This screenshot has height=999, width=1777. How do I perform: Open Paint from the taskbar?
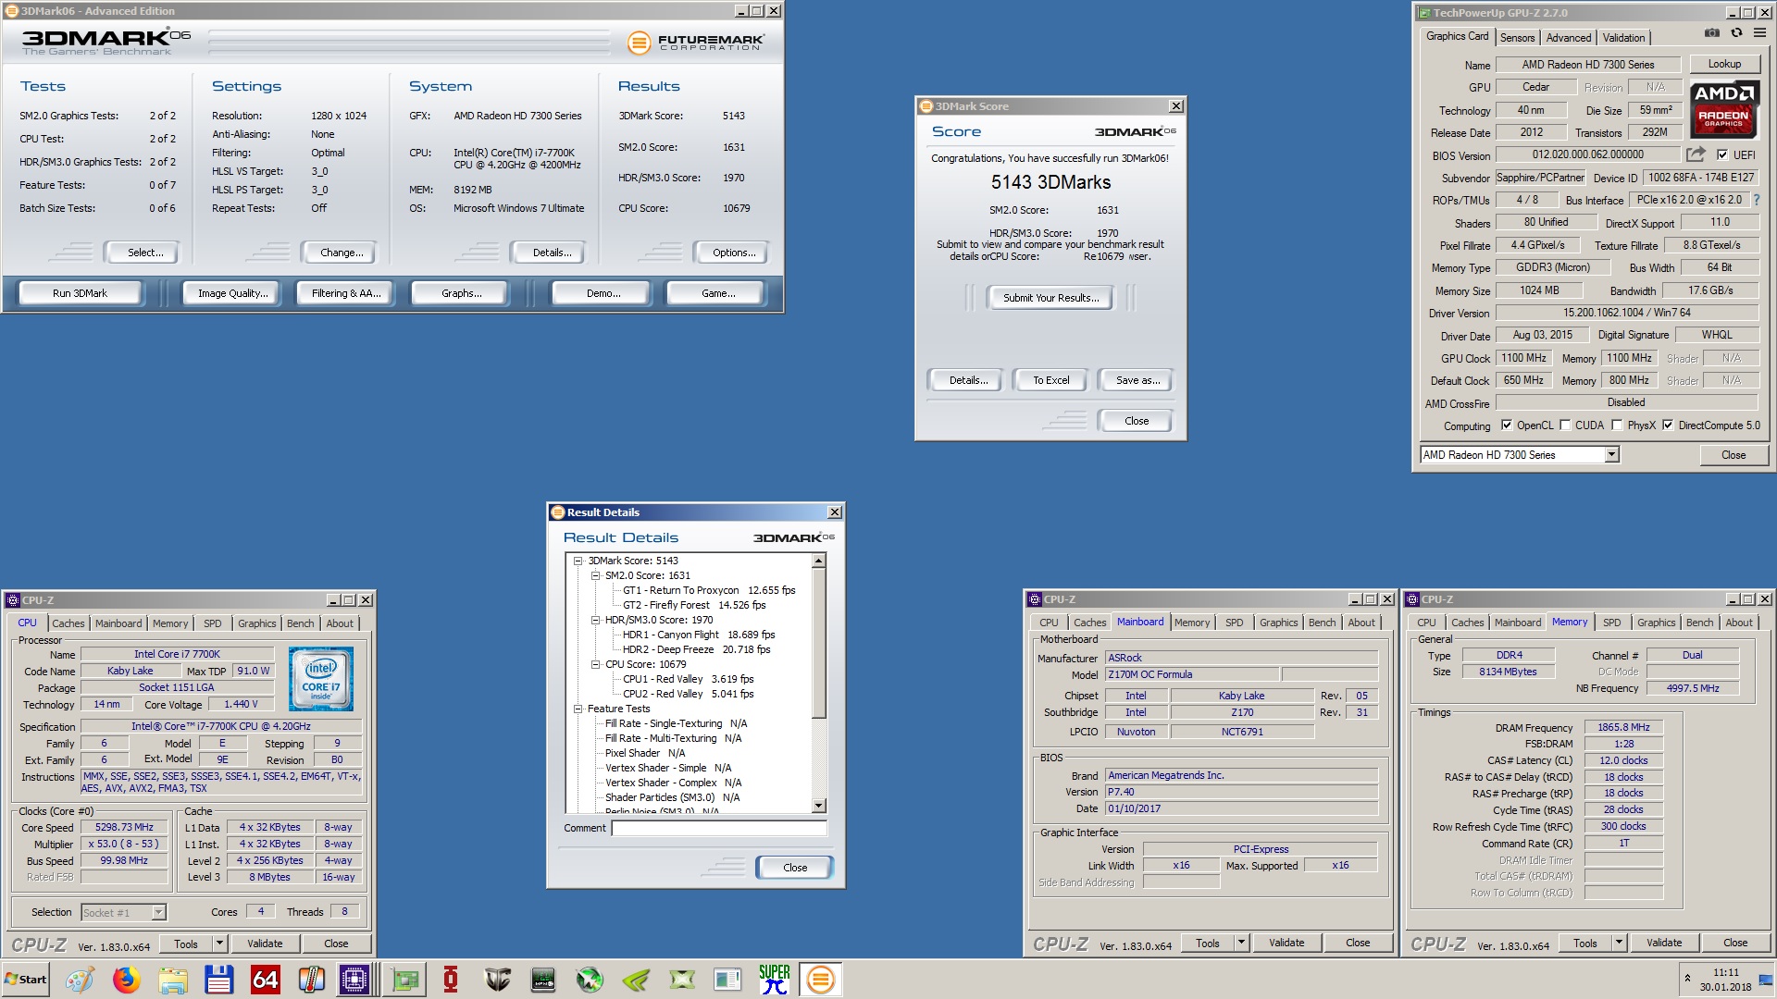click(x=80, y=980)
